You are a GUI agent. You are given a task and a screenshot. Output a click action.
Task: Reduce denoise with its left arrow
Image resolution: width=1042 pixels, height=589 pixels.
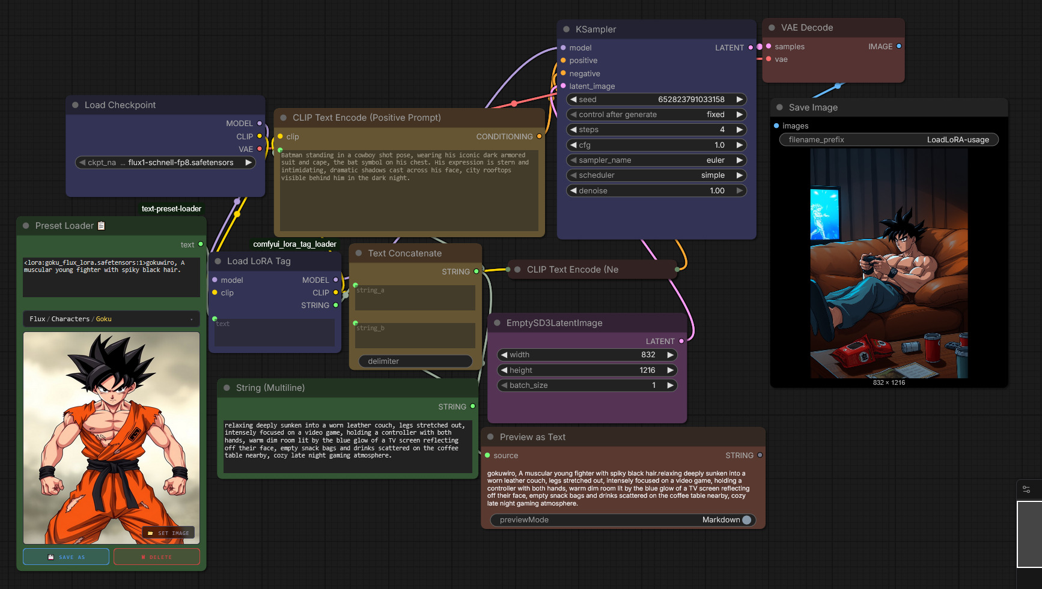pos(574,191)
